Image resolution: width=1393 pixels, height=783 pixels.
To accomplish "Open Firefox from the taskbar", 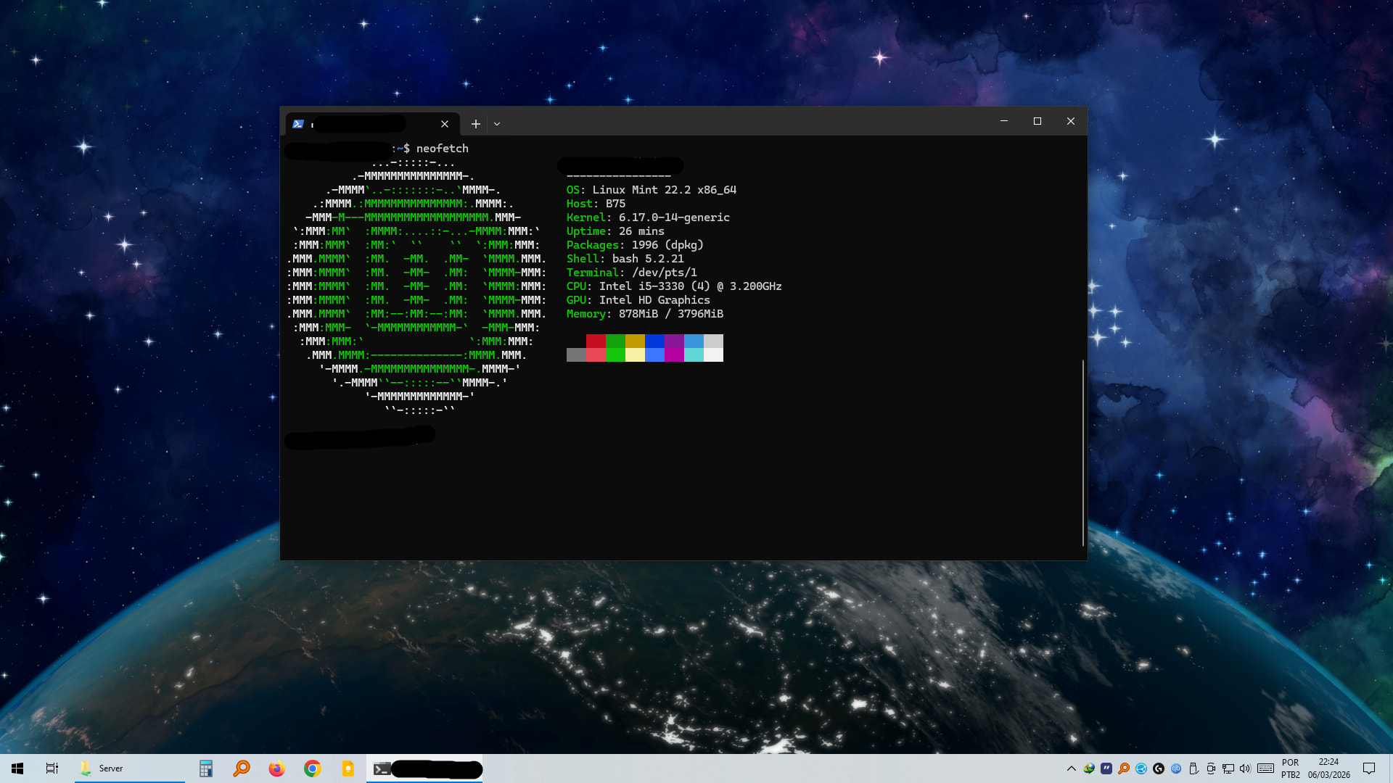I will 276,768.
